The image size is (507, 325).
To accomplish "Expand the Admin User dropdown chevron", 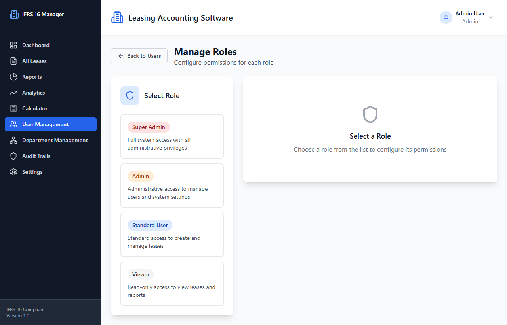I will coord(491,17).
